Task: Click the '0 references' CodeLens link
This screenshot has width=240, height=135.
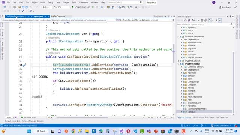Action: coord(53,53)
